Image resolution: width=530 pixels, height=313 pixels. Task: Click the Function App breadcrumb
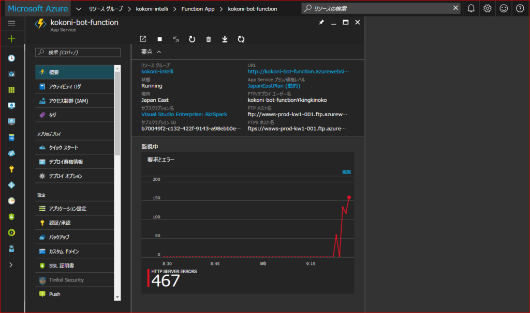(198, 9)
